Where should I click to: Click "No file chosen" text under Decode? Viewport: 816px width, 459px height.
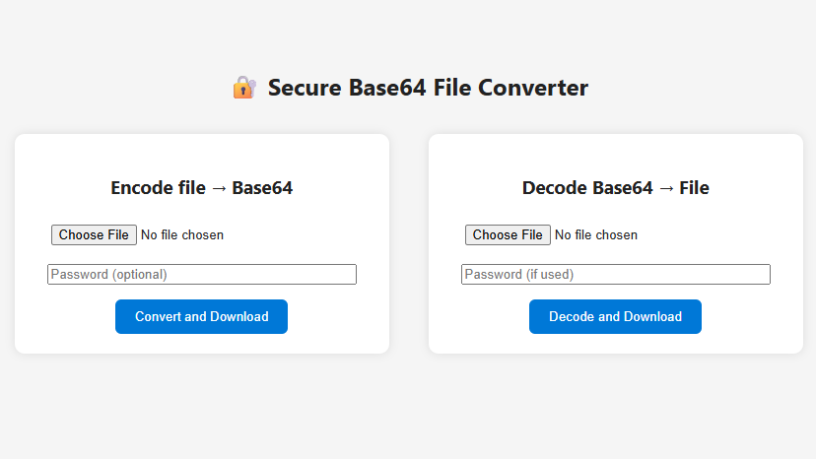pos(596,235)
